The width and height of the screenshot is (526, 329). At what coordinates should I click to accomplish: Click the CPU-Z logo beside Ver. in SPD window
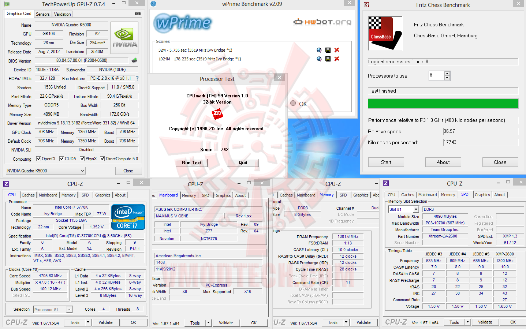(x=396, y=322)
